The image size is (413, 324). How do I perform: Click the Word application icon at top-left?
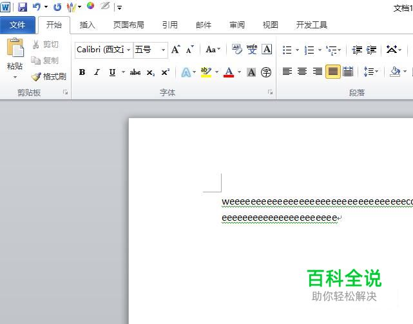tap(5, 7)
